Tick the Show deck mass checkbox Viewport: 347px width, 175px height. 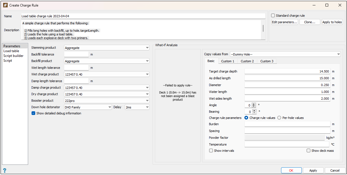[308, 151]
